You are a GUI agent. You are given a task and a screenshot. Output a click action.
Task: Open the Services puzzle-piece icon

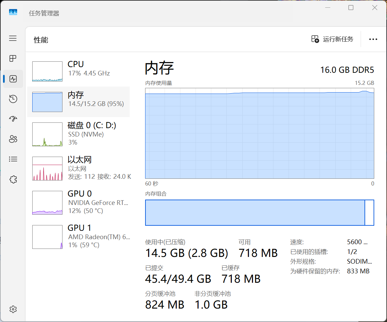(13, 179)
